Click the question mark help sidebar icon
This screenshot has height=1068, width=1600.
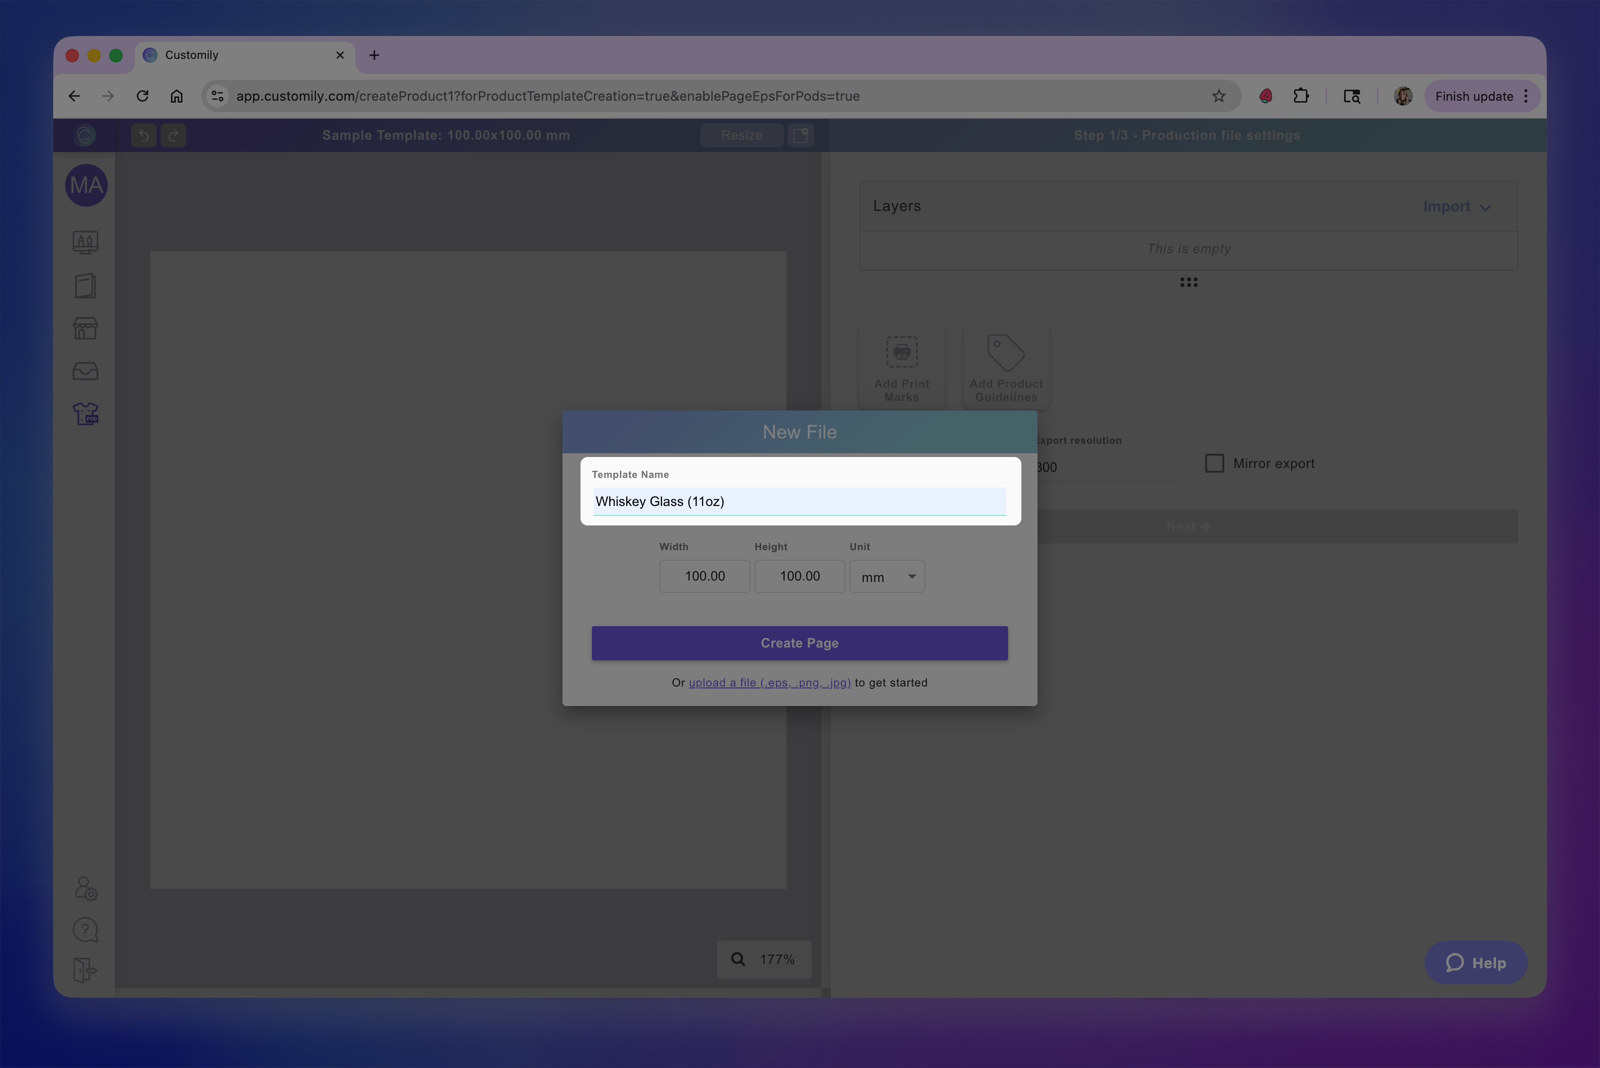tap(85, 930)
